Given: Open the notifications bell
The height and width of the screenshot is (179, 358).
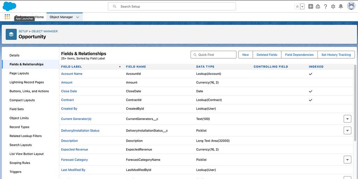Looking at the screenshot, I should [341, 6].
